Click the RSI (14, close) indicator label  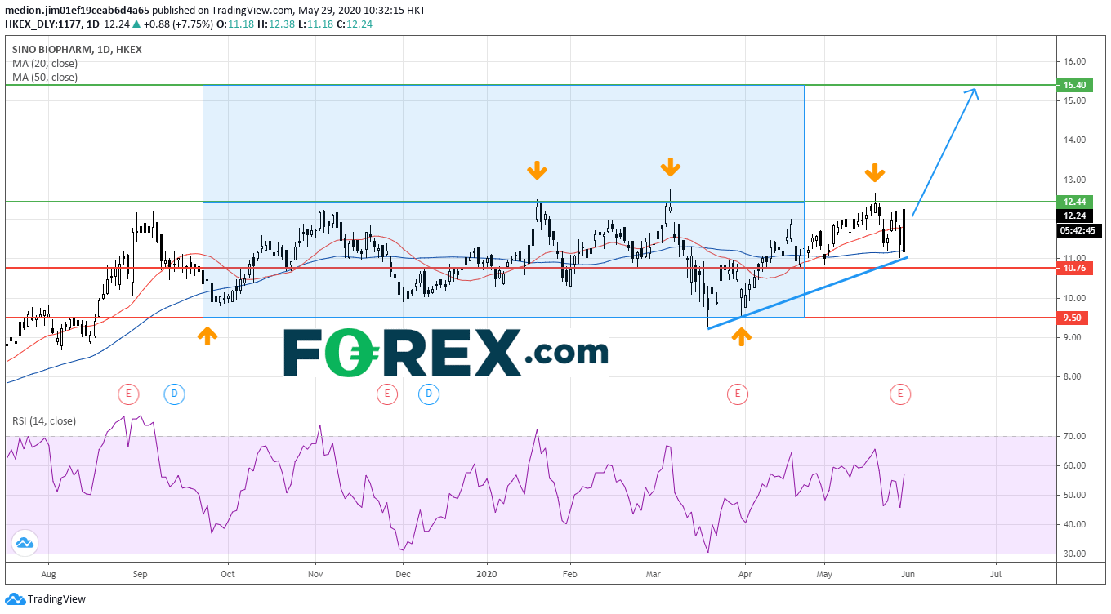pos(43,421)
